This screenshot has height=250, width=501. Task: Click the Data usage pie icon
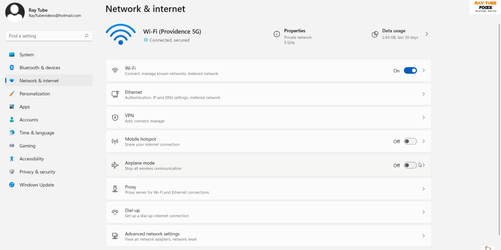375,34
